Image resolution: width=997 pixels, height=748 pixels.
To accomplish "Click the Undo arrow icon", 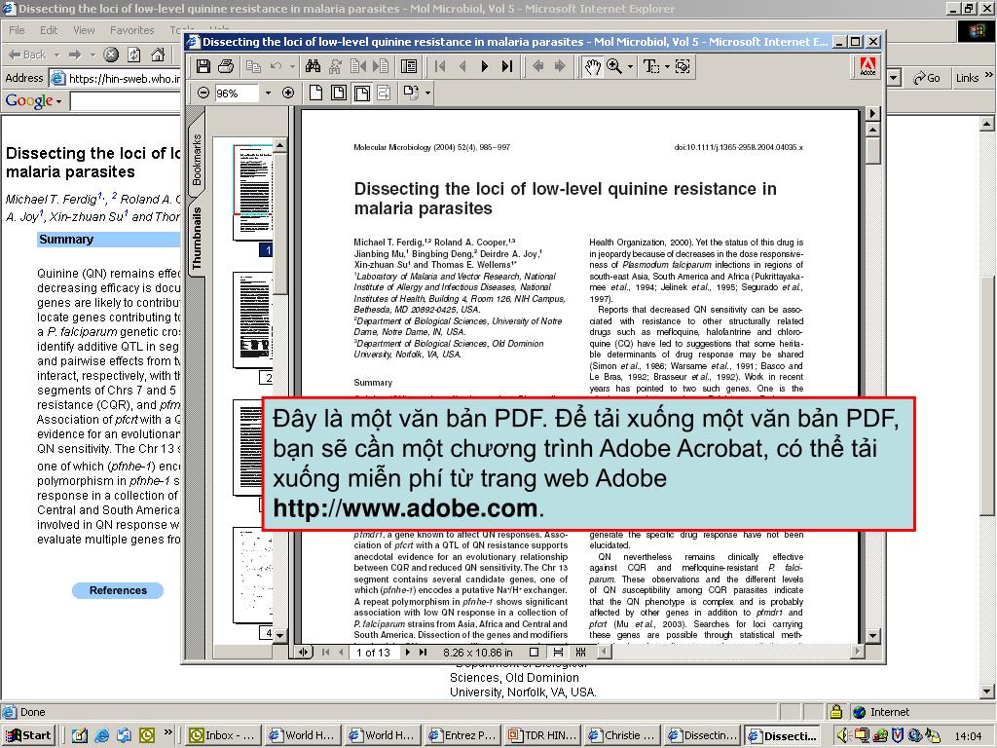I will pyautogui.click(x=276, y=66).
